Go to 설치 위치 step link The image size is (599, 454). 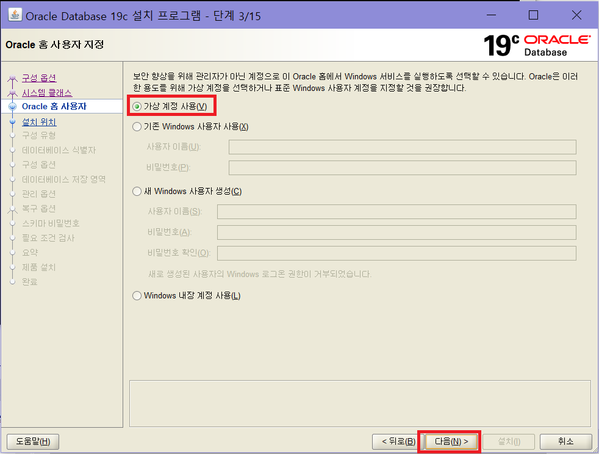tap(39, 122)
